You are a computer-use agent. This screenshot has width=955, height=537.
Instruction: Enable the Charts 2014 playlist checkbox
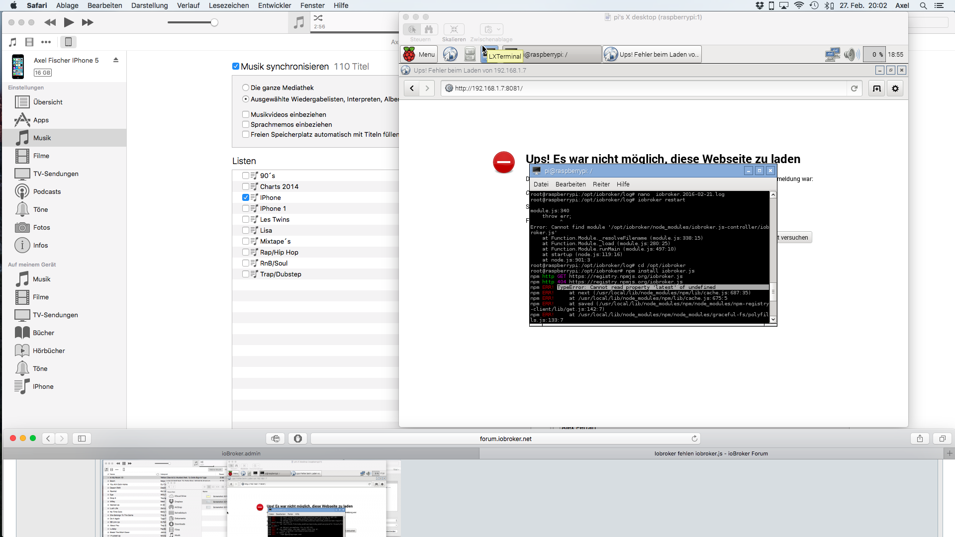click(x=246, y=186)
